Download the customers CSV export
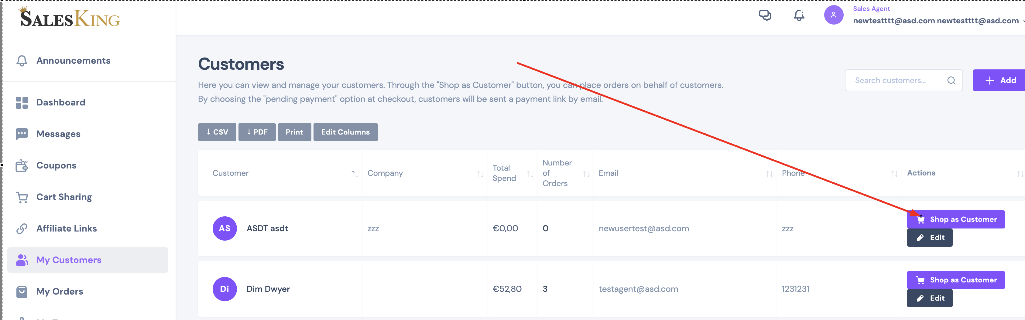This screenshot has height=320, width=1025. tap(217, 132)
